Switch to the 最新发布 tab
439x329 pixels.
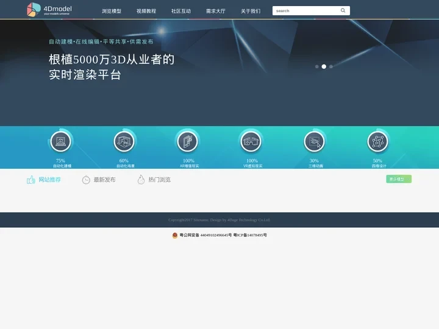click(x=104, y=180)
